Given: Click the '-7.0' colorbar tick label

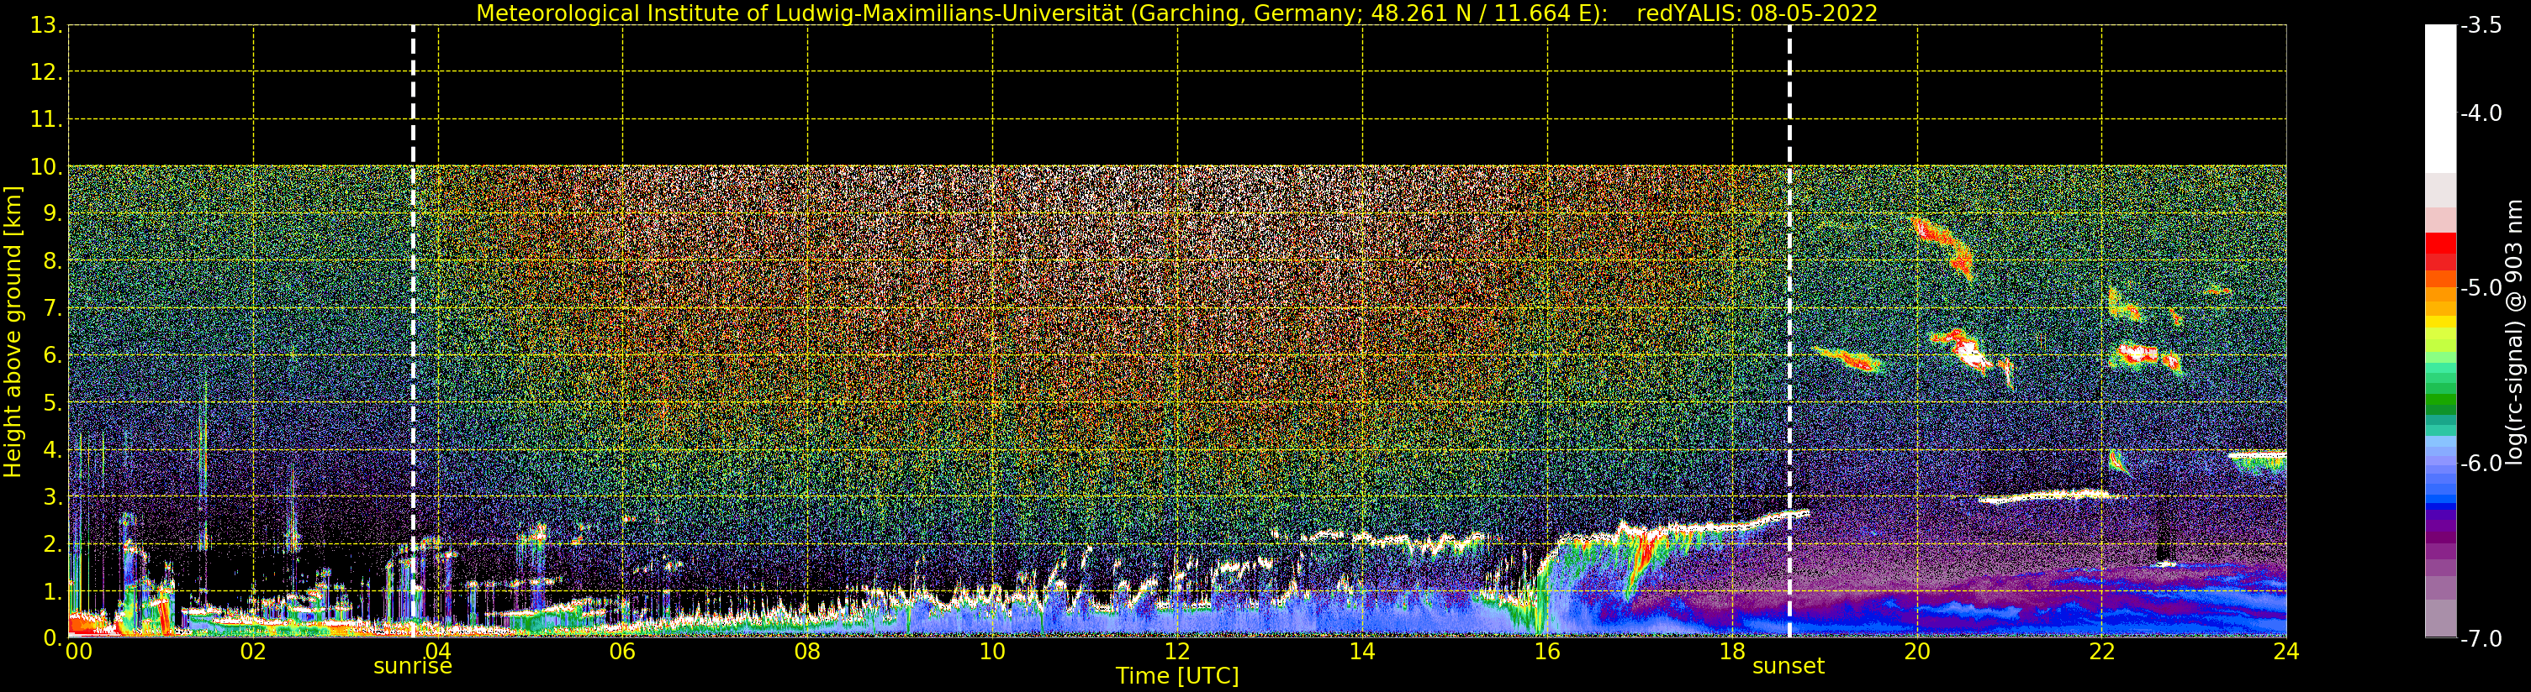Looking at the screenshot, I should (x=2482, y=639).
